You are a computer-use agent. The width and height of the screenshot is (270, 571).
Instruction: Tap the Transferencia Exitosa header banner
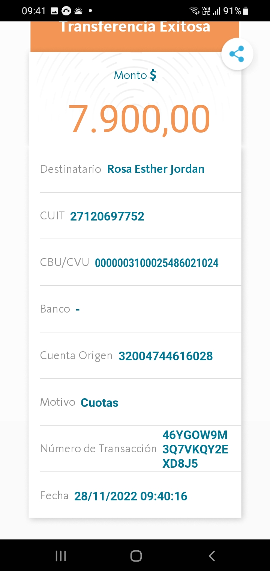tap(135, 27)
